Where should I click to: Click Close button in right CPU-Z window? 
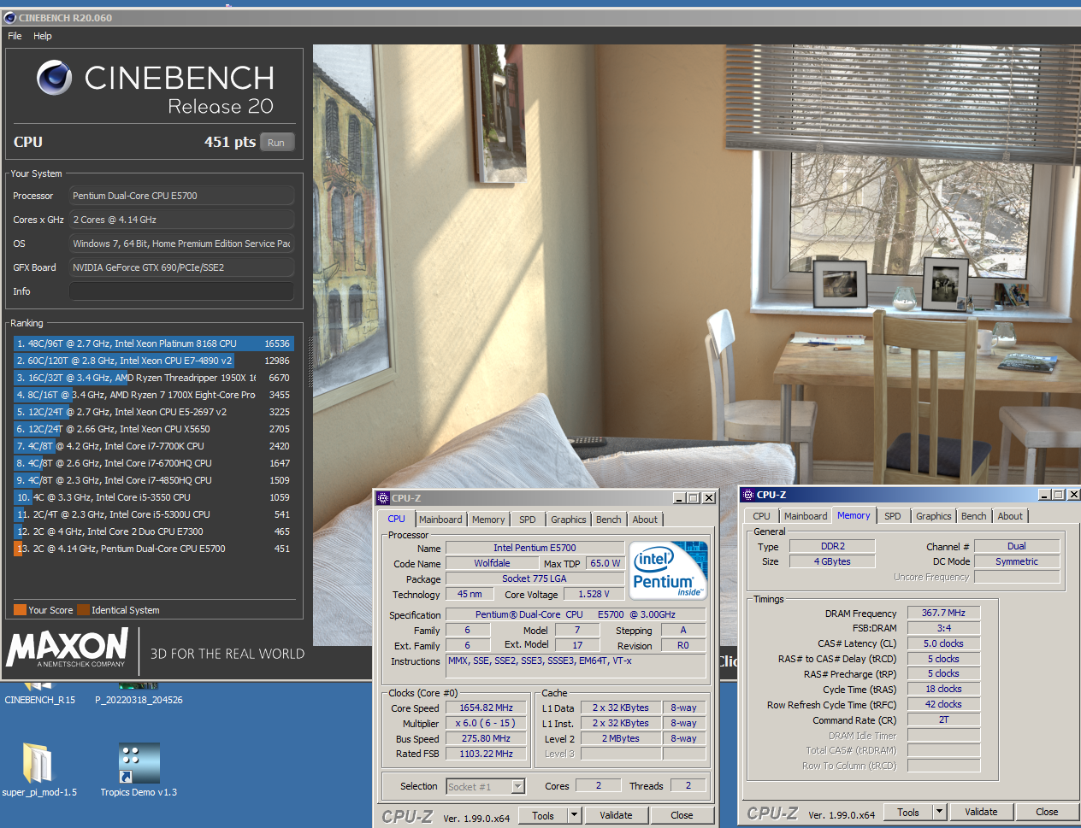click(x=1047, y=812)
